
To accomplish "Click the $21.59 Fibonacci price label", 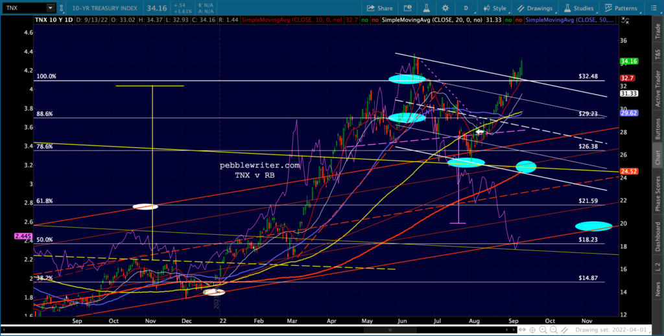I will coord(587,201).
